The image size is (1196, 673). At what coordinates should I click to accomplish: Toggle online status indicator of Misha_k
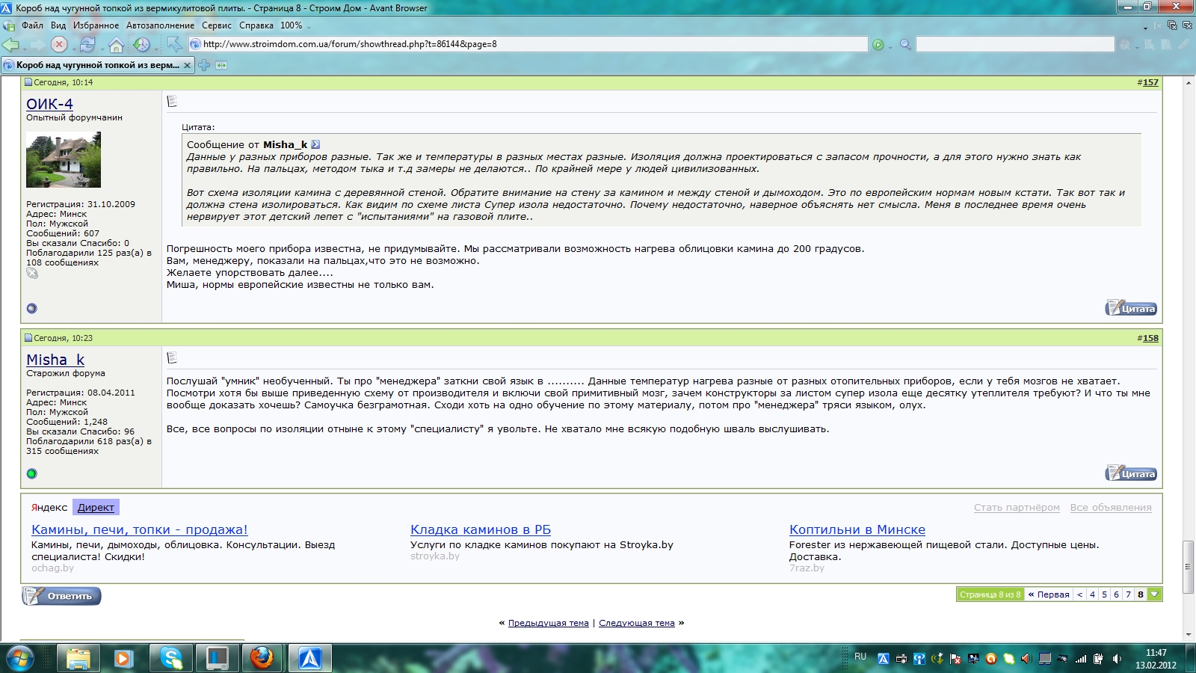pyautogui.click(x=31, y=473)
